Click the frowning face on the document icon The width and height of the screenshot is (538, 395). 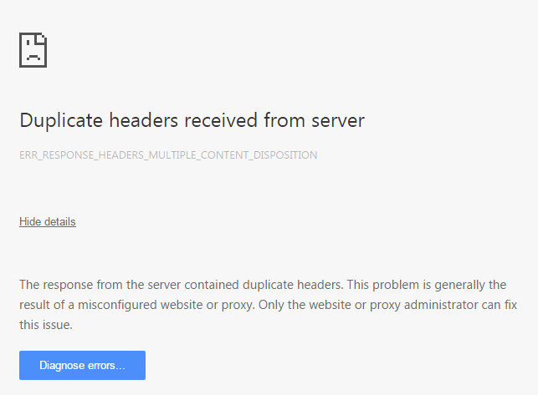pos(32,53)
